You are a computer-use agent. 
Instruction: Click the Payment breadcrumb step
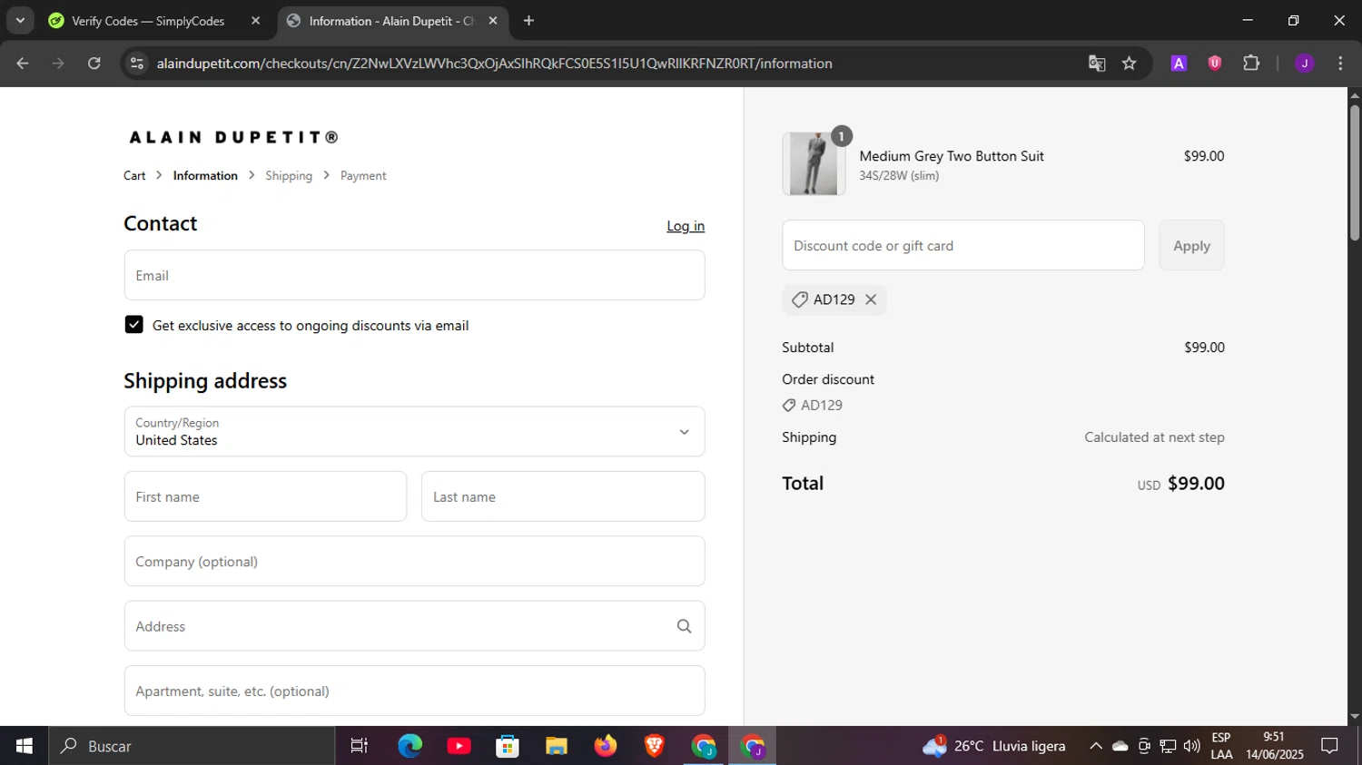point(363,176)
